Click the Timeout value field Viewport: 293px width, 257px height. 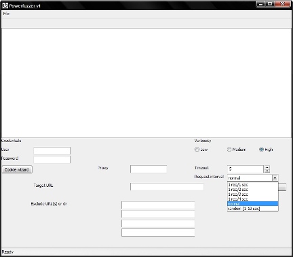point(246,169)
